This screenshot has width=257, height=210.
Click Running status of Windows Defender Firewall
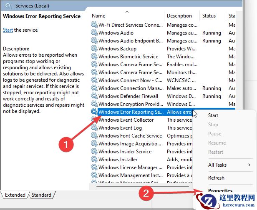pos(212,96)
